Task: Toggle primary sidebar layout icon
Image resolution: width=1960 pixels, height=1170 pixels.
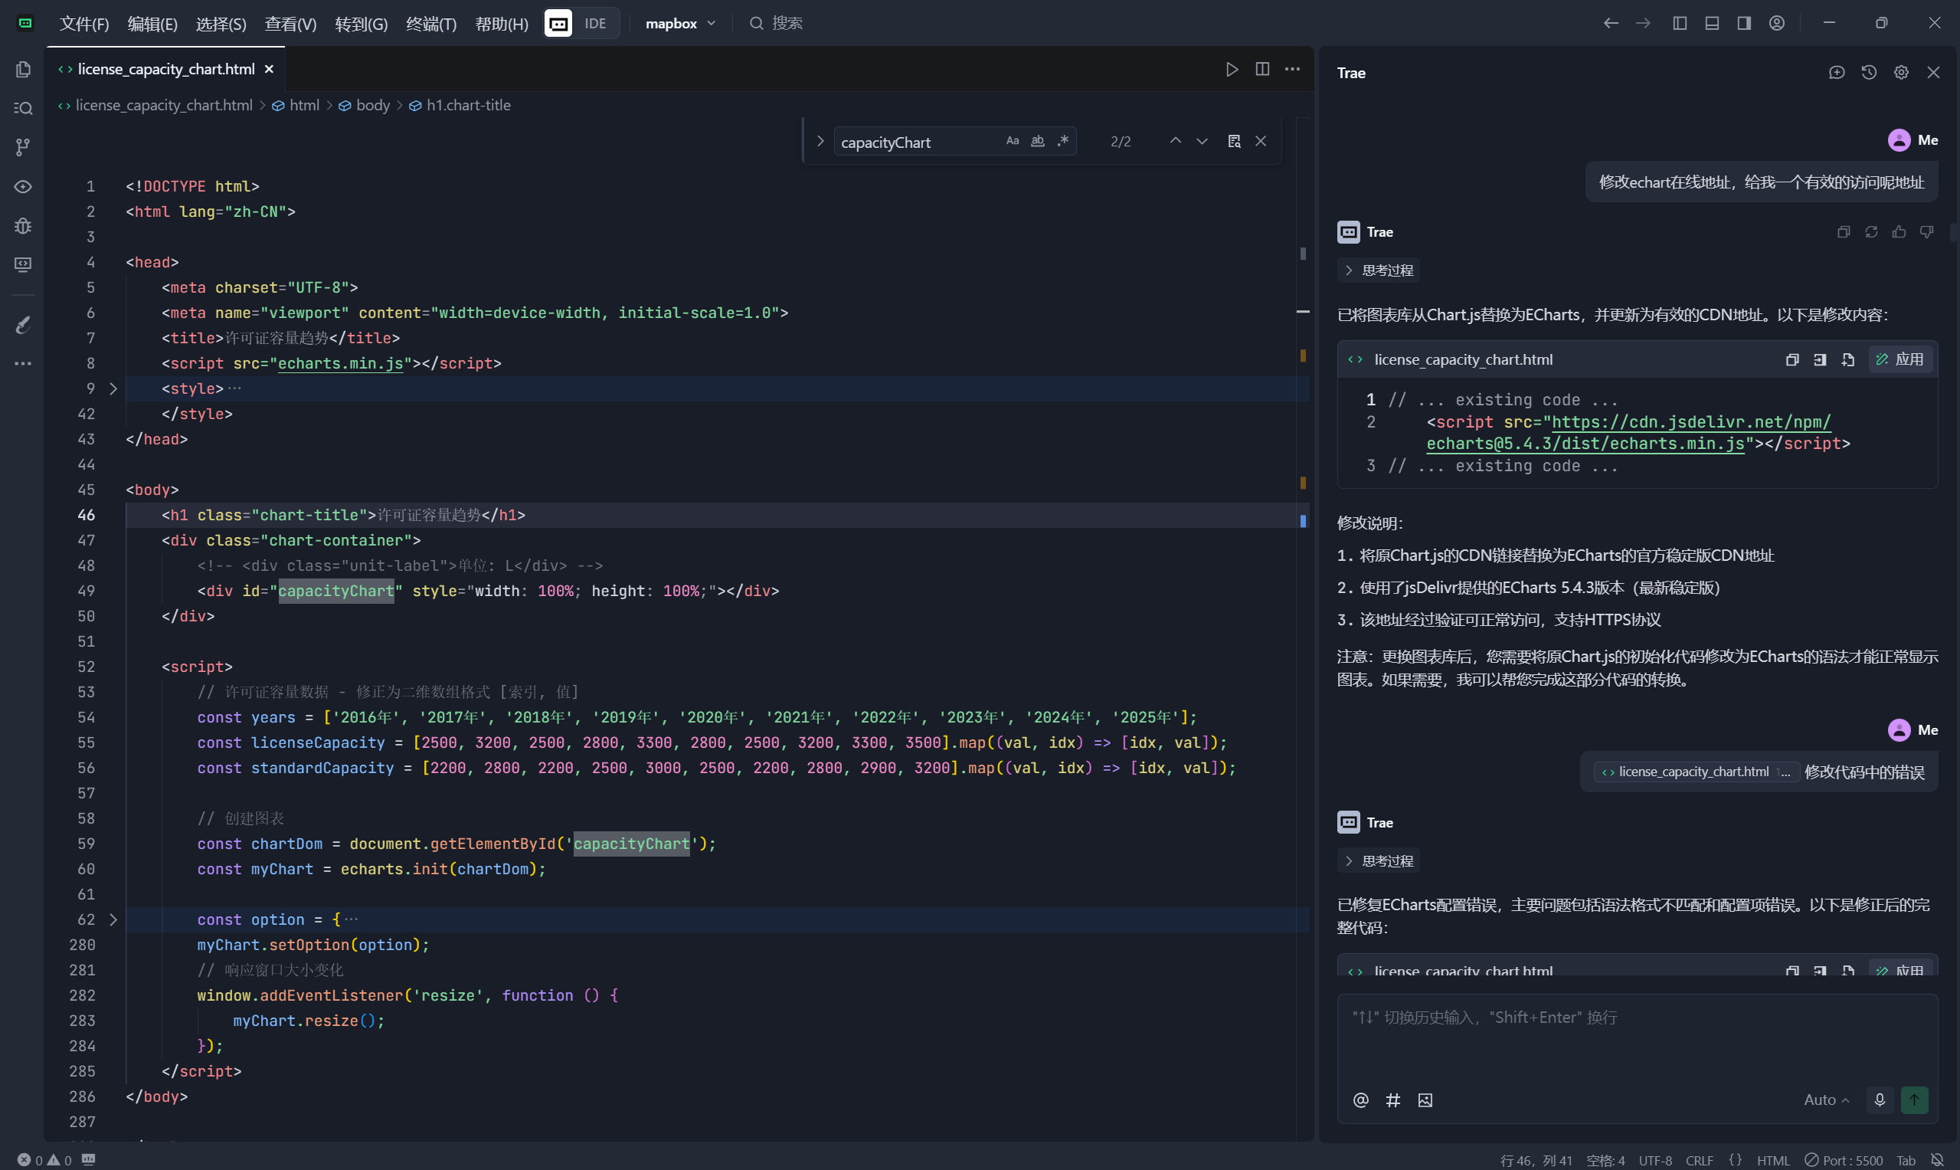Action: 1680,23
